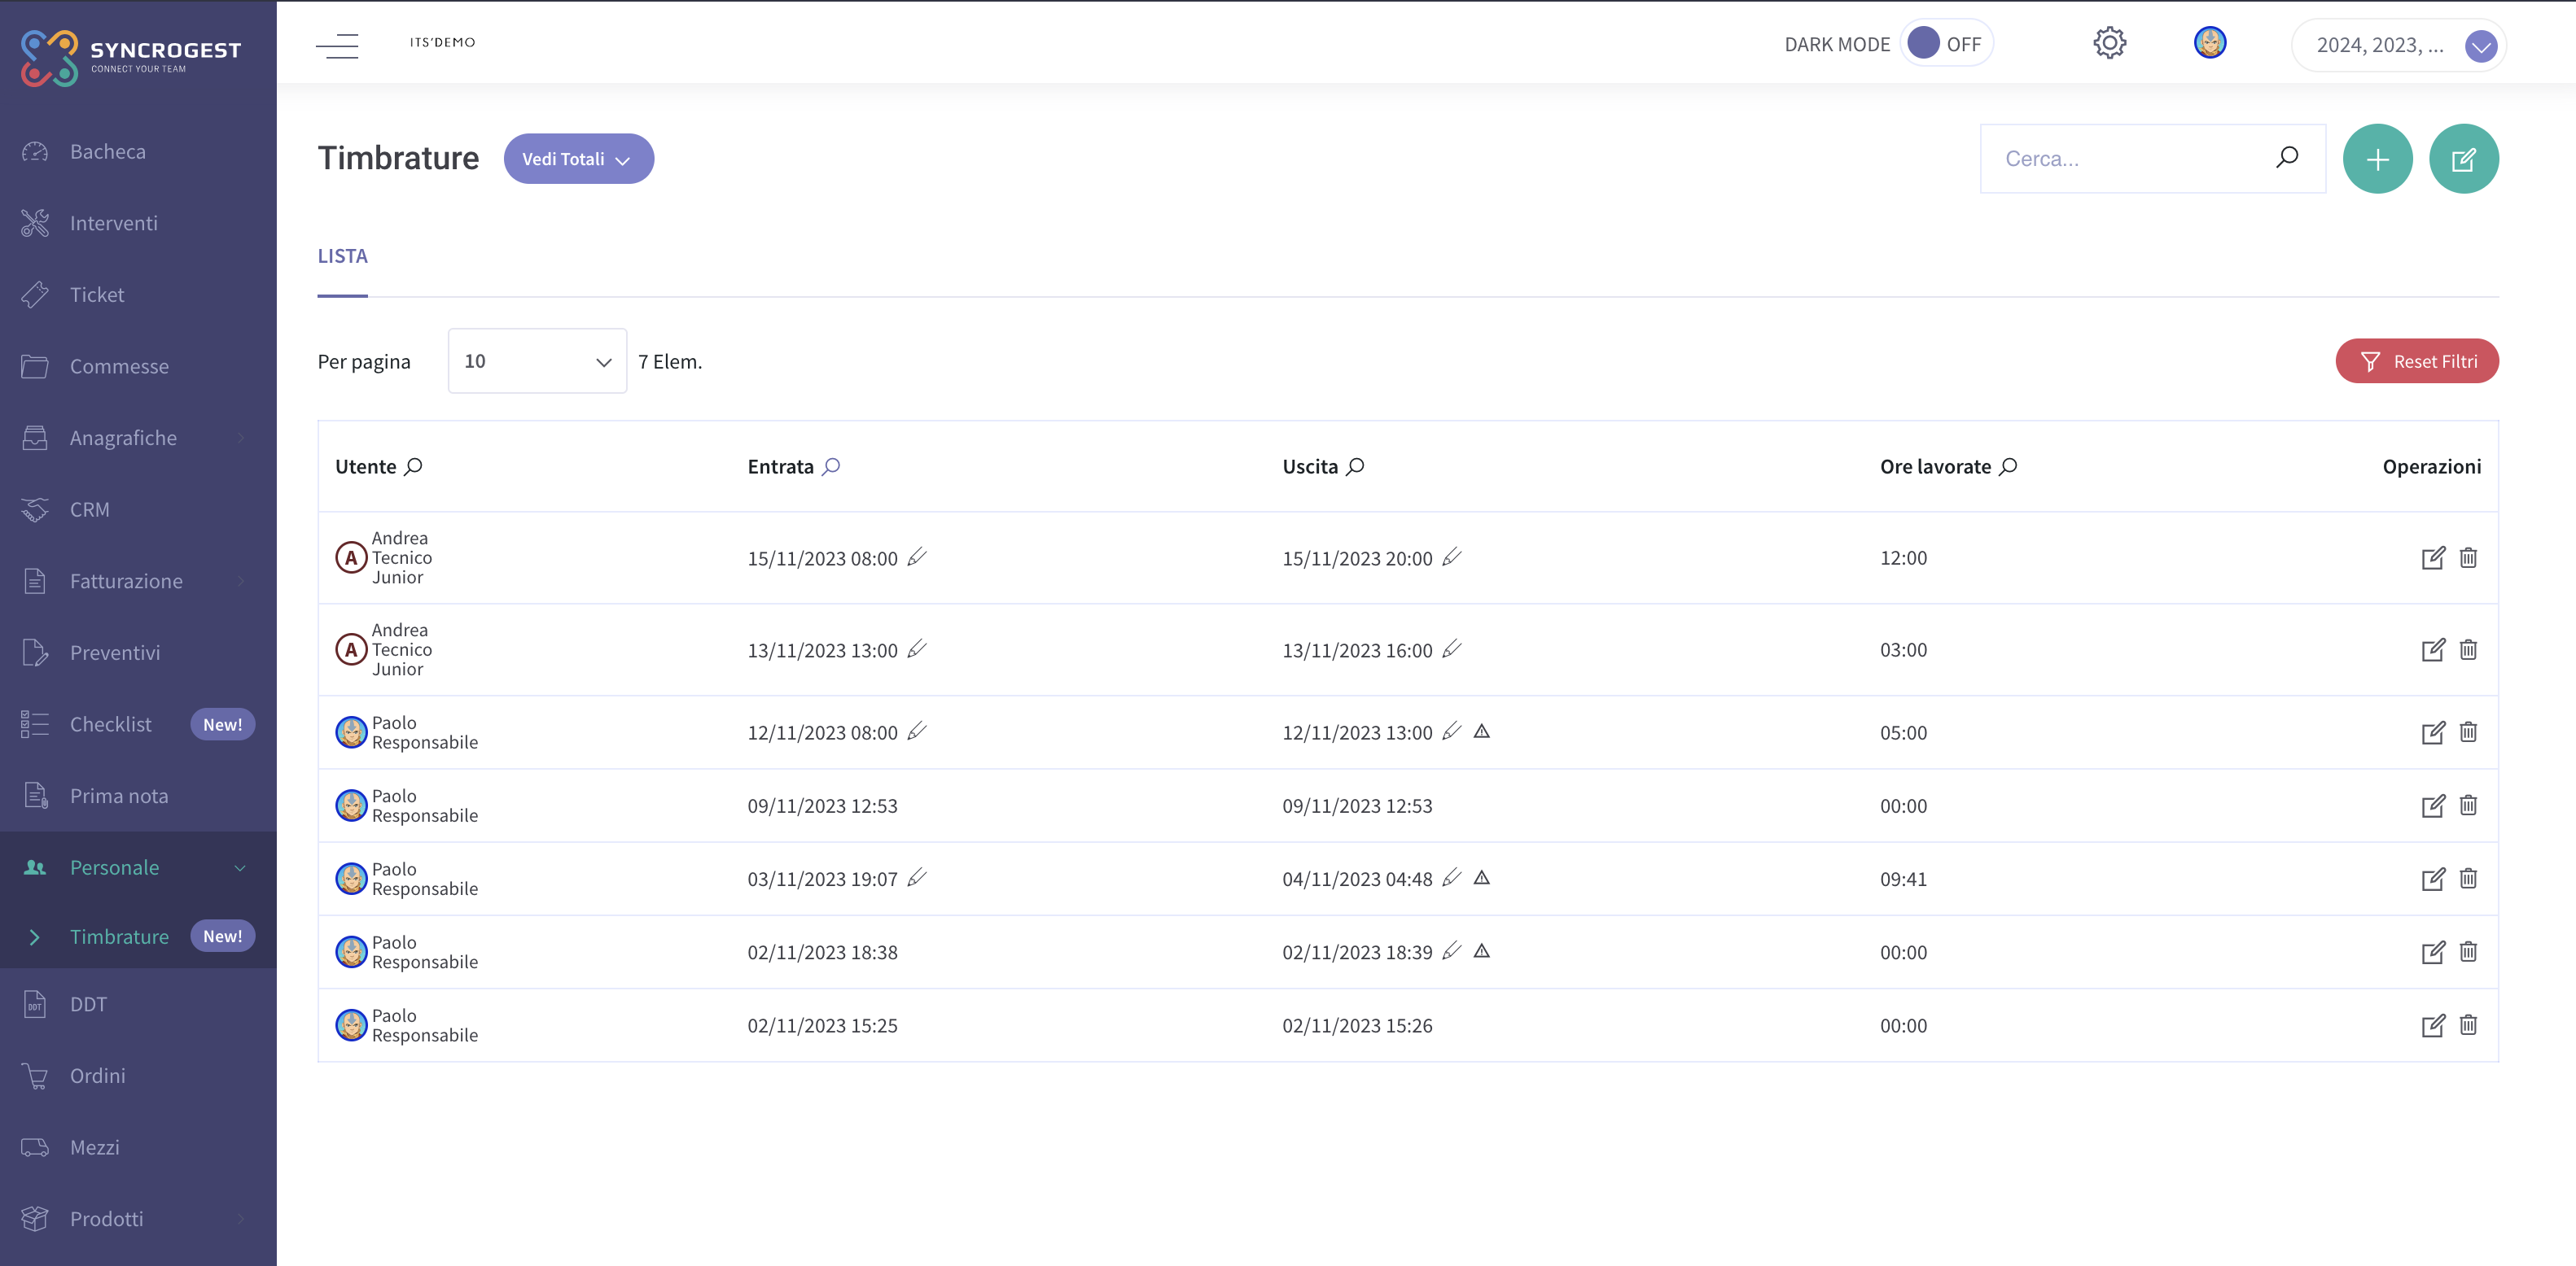Edit the 03/11/2023 19:07 row via edit icon

2432,880
